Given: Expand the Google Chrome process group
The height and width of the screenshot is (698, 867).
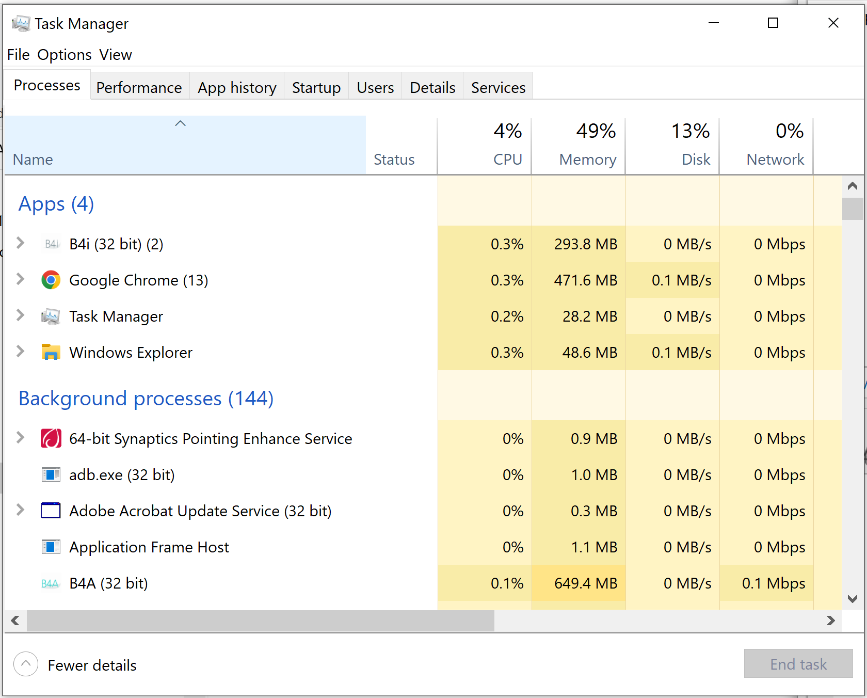Looking at the screenshot, I should click(20, 280).
